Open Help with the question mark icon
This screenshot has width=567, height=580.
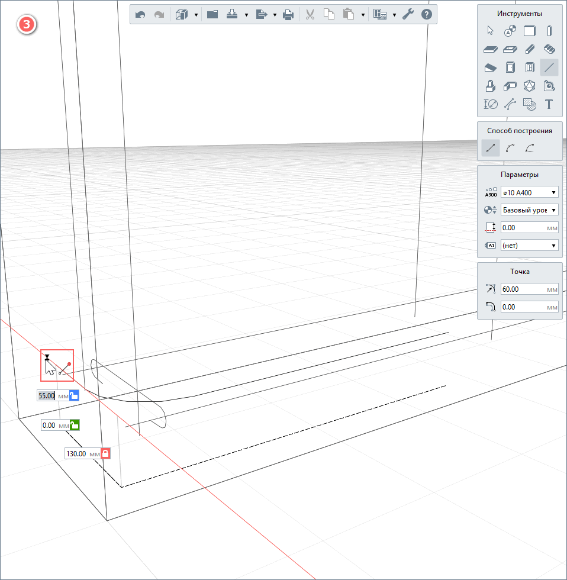click(x=427, y=14)
